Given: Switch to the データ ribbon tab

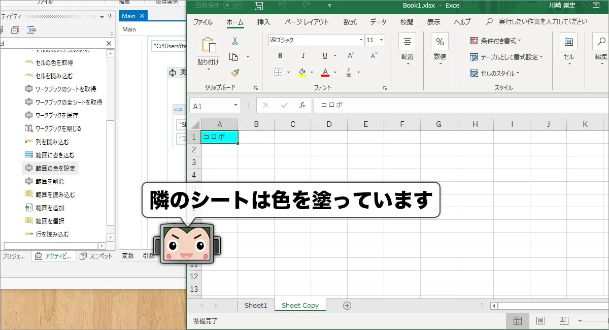Looking at the screenshot, I should tap(378, 22).
